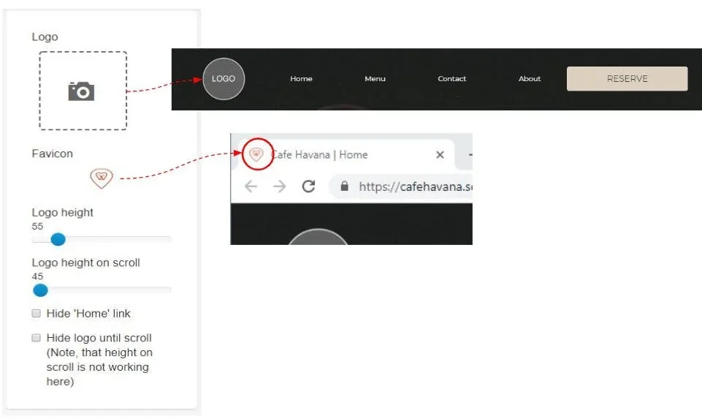
Task: Click the camera icon to upload a logo
Action: pos(81,91)
